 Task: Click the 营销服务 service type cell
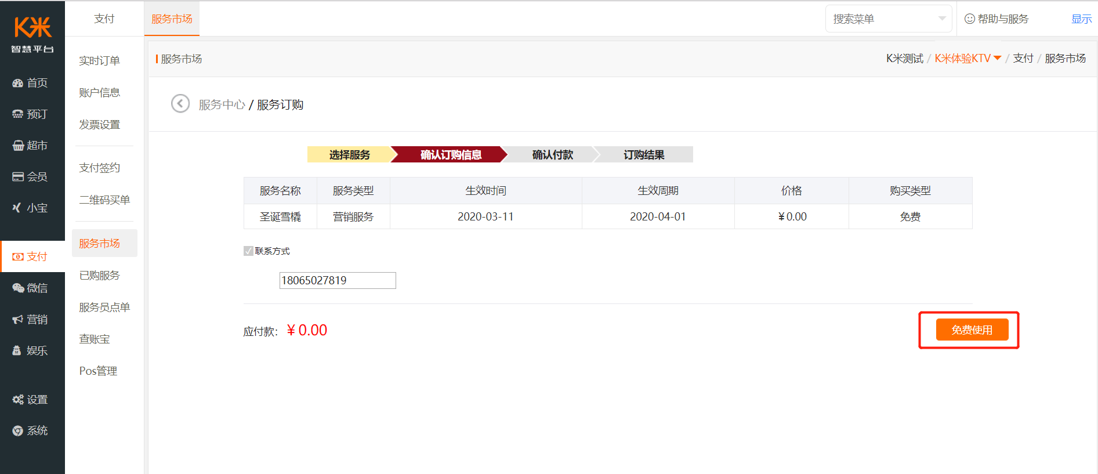pyautogui.click(x=353, y=216)
